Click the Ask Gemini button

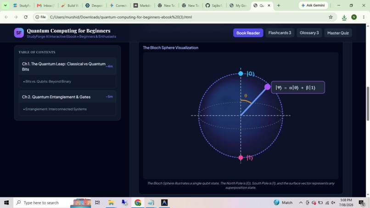pos(313,6)
